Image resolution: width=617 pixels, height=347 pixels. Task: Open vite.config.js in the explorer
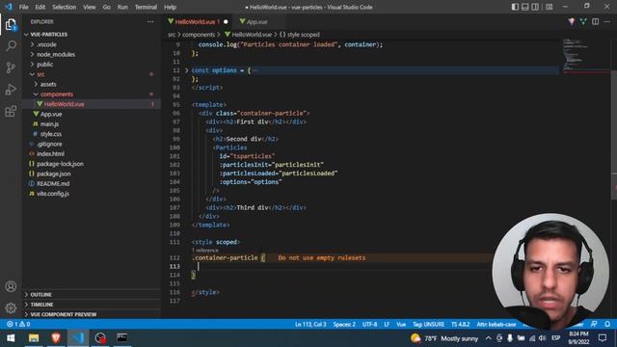click(53, 194)
